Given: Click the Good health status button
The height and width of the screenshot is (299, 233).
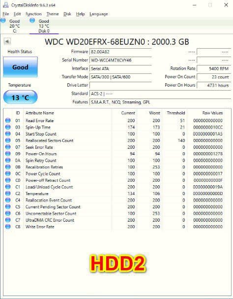Looking at the screenshot, I should coord(20,67).
